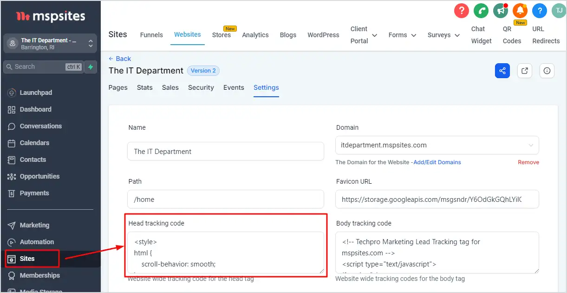Go back using the Back link
Viewport: 567px width, 293px height.
120,59
